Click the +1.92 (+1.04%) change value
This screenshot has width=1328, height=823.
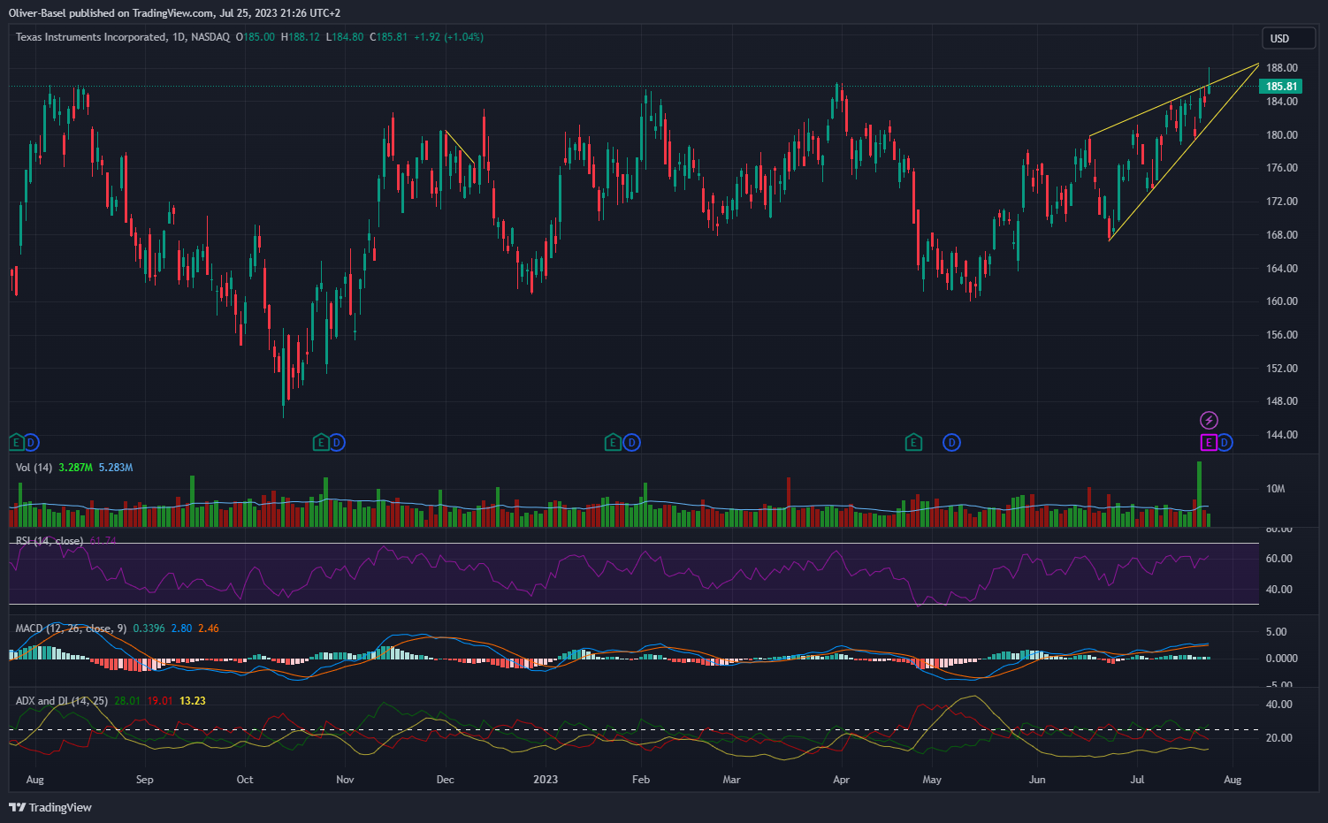(448, 37)
